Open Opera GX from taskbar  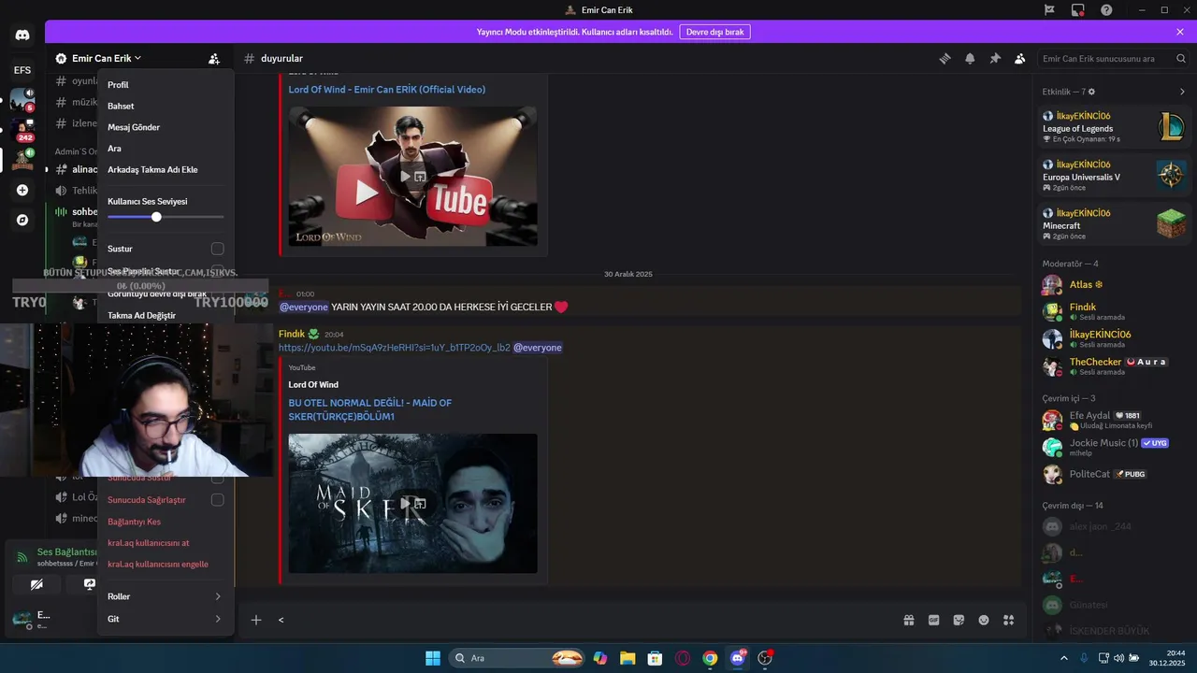tap(683, 658)
